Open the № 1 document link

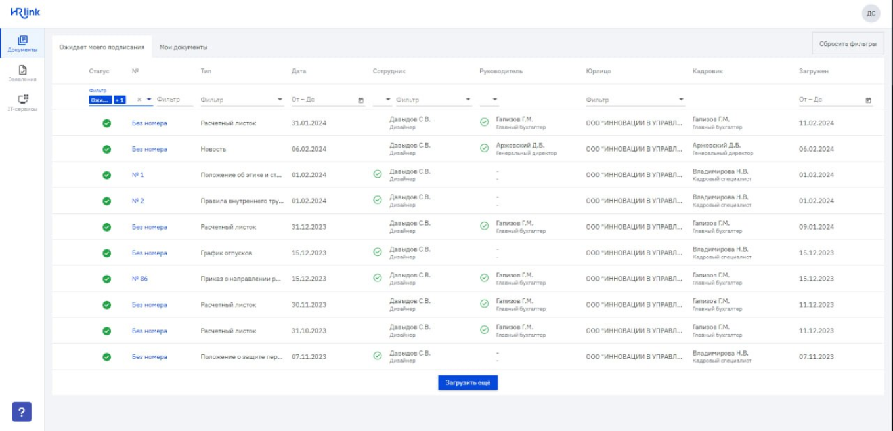(x=138, y=175)
